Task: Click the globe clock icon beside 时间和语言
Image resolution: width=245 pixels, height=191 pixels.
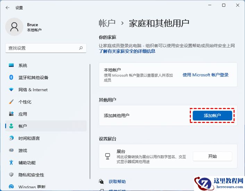Action: (11, 138)
